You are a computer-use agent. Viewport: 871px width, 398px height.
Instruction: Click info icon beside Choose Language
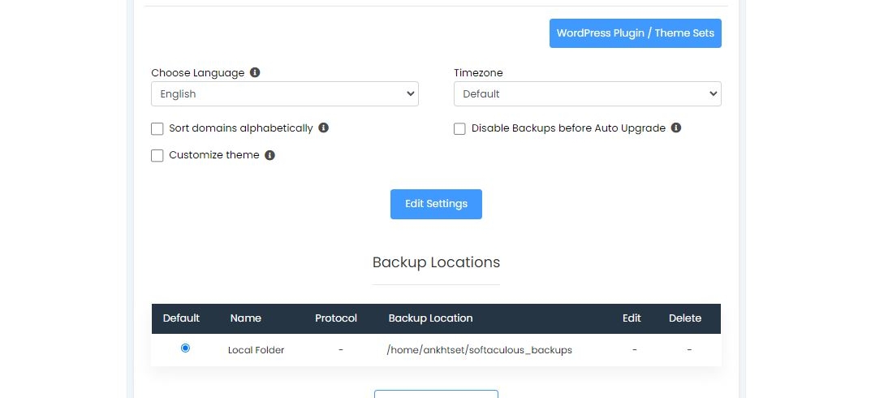pyautogui.click(x=255, y=72)
